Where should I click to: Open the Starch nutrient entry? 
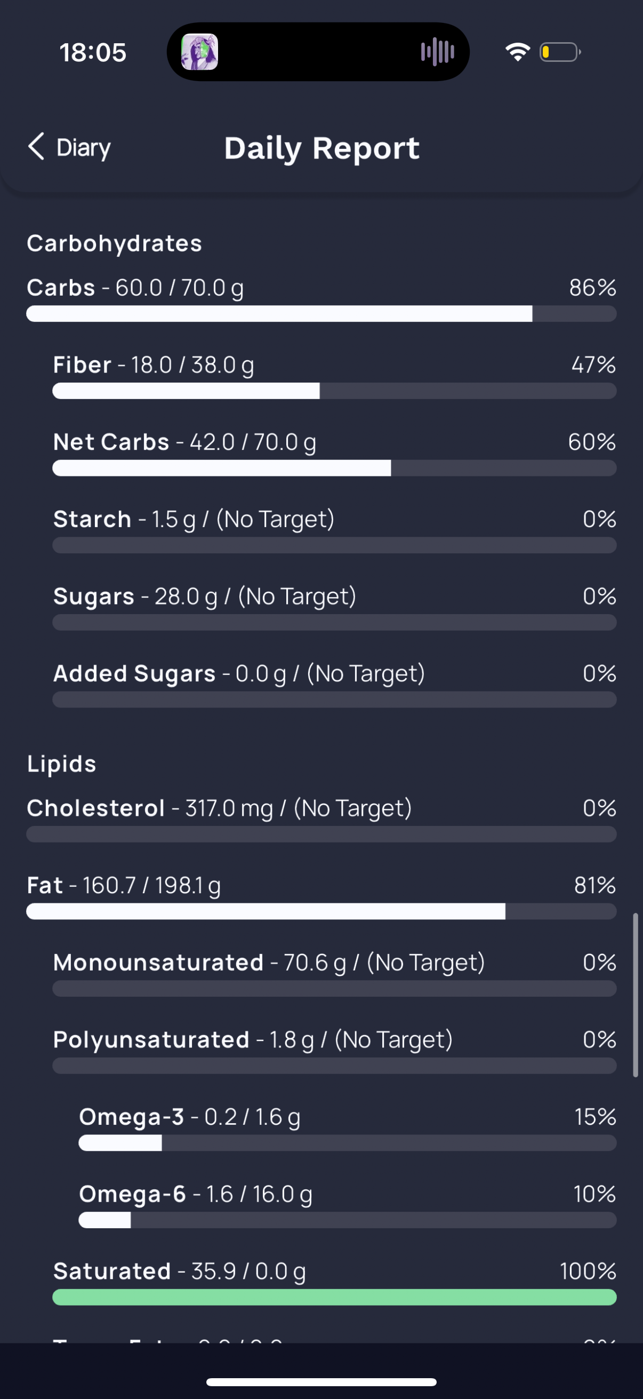[x=193, y=519]
